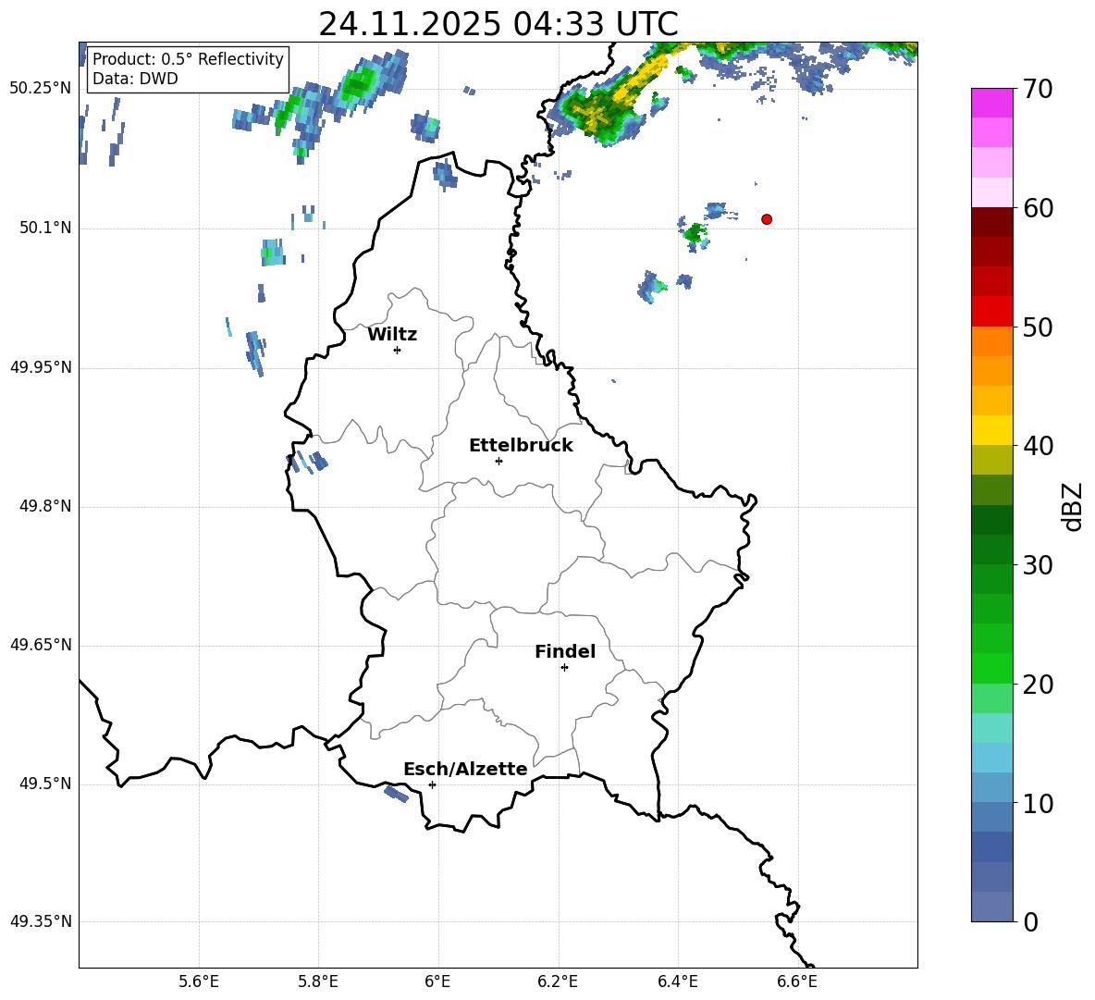Click the Product 0.5° Reflectivity info text
The height and width of the screenshot is (1000, 1095).
tap(188, 60)
